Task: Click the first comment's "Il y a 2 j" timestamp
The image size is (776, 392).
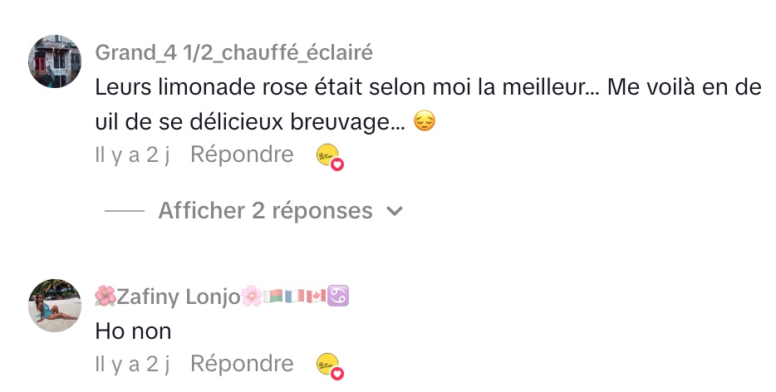Action: (x=132, y=154)
